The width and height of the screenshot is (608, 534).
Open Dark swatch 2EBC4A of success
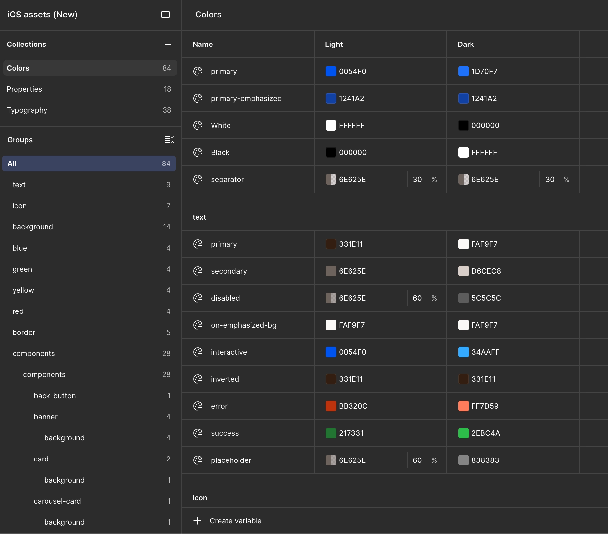tap(464, 433)
